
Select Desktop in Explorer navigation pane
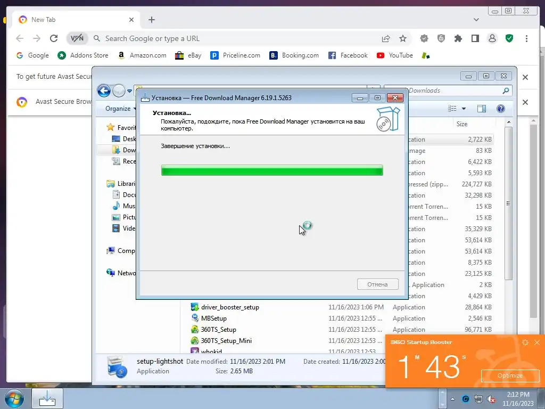tap(124, 139)
